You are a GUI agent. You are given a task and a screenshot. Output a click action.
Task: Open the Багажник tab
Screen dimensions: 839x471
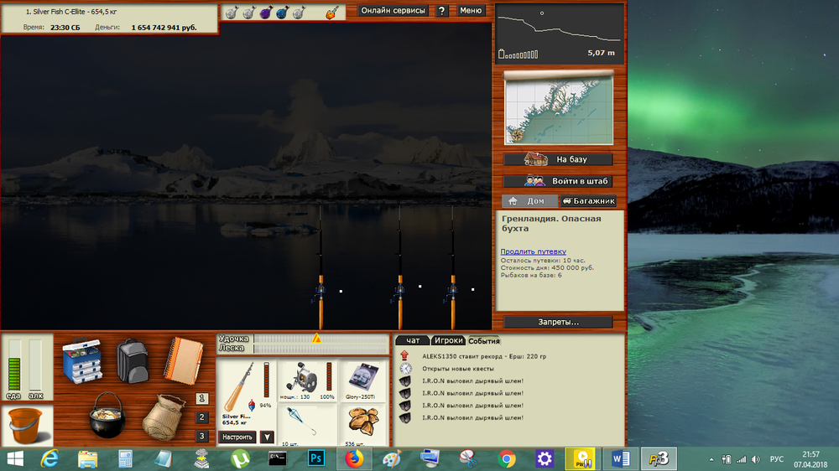click(x=588, y=201)
